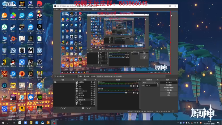Pop out the 控件 dock panel
Image resolution: width=222 pixels, height=125 pixels.
tap(176, 80)
